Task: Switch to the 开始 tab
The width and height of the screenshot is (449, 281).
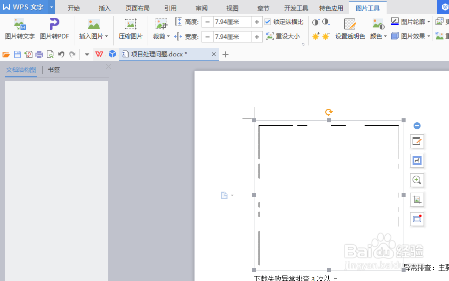Action: tap(74, 8)
